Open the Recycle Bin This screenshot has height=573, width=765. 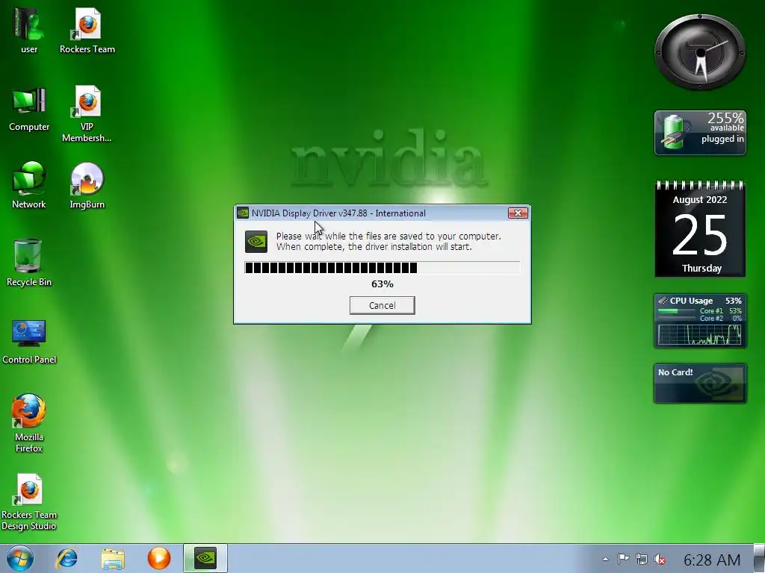[x=29, y=262]
